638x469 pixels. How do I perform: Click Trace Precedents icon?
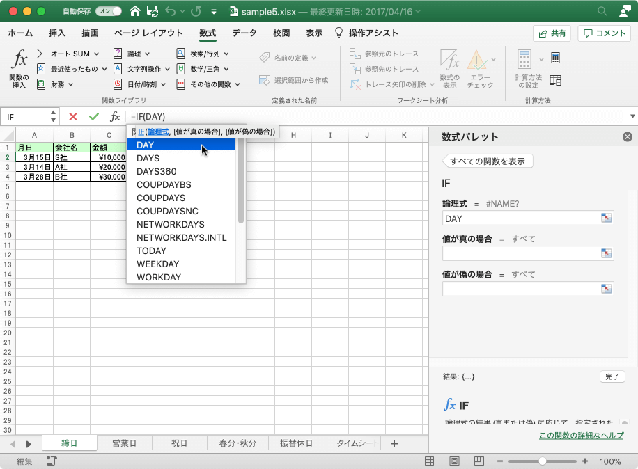click(x=355, y=54)
